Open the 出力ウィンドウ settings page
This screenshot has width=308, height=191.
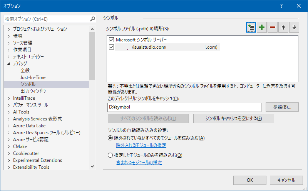[x=33, y=91]
